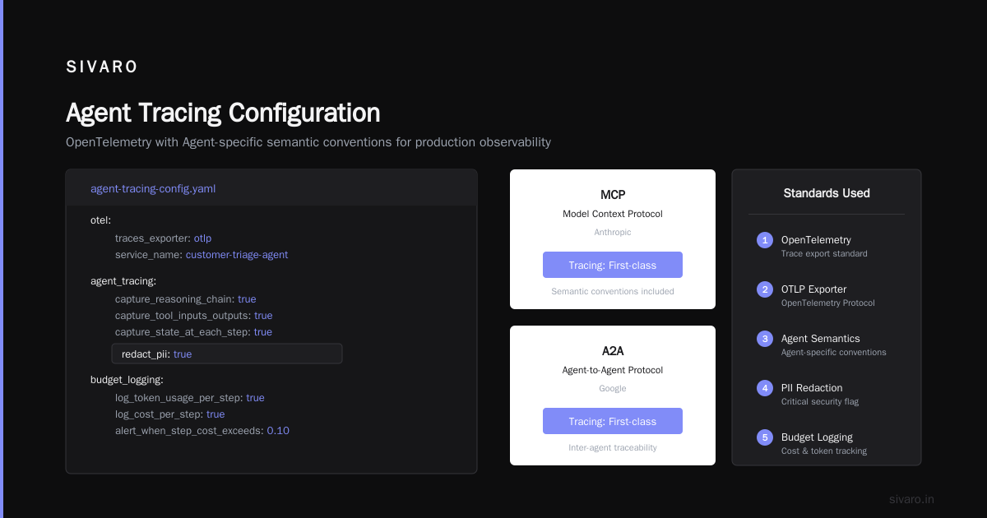The width and height of the screenshot is (987, 518).
Task: Click the MCP card heading
Action: pos(613,195)
